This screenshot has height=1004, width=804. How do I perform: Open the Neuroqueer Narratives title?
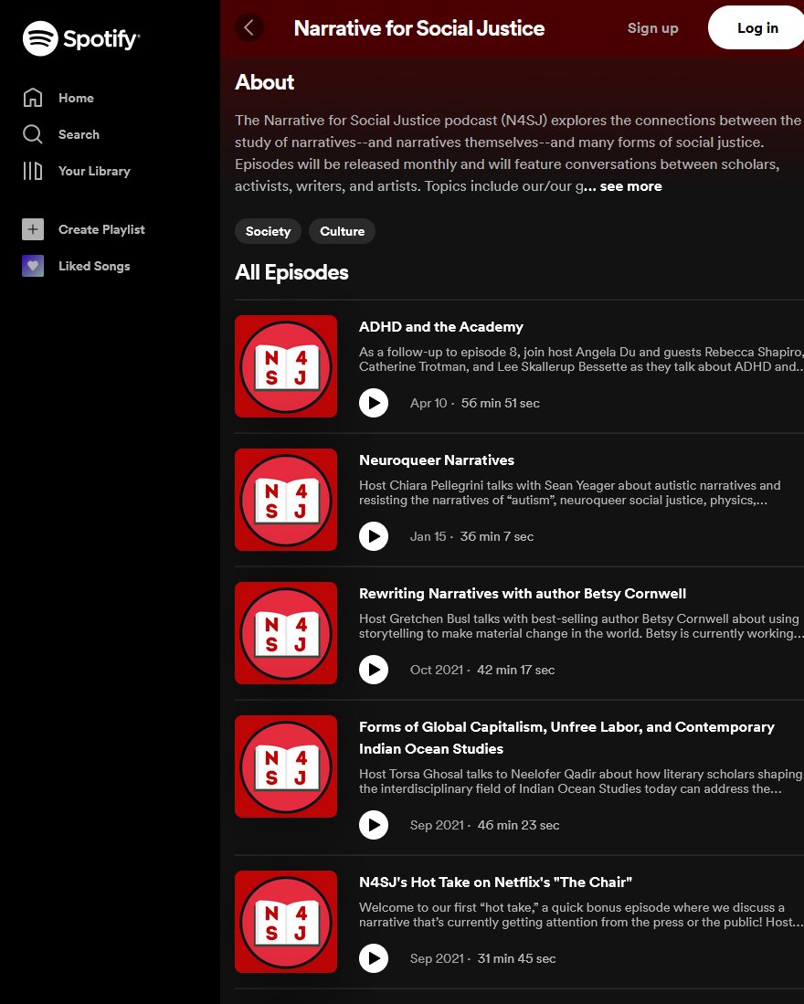point(437,460)
